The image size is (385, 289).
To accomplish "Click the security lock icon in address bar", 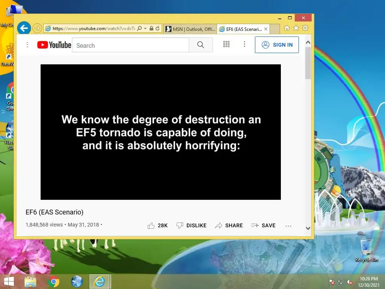I will click(152, 28).
